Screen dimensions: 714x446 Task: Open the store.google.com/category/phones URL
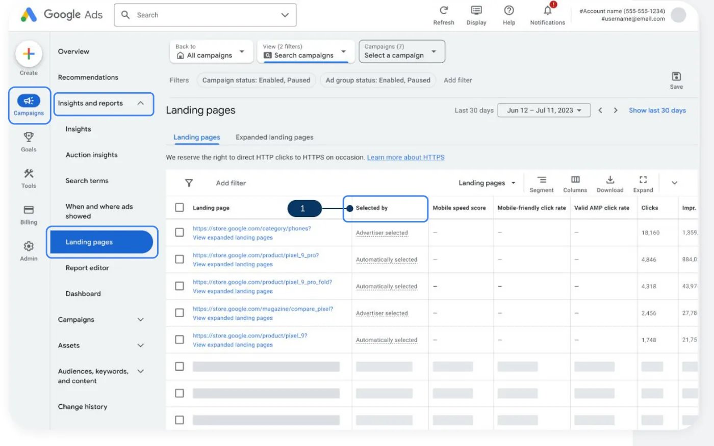(x=252, y=229)
